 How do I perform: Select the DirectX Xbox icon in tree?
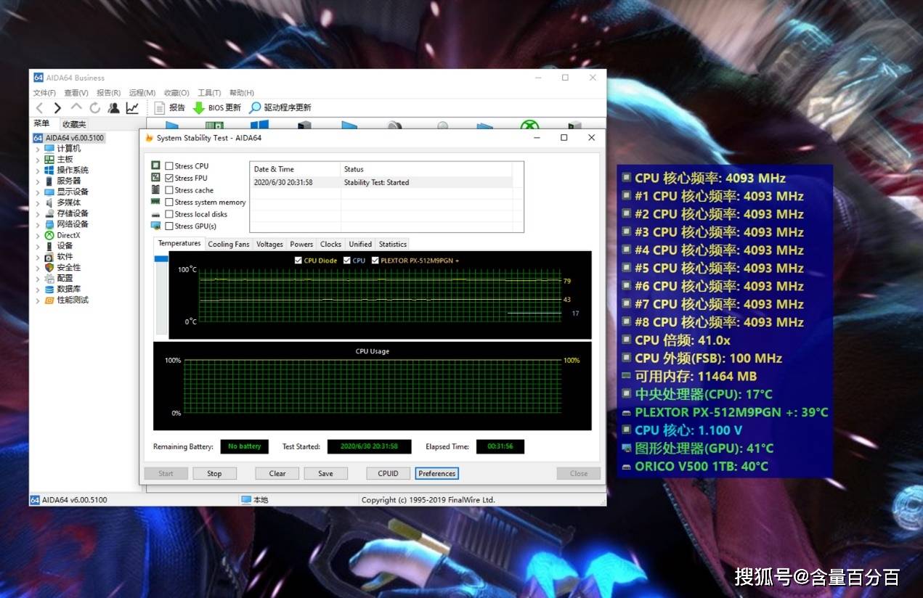pos(49,235)
